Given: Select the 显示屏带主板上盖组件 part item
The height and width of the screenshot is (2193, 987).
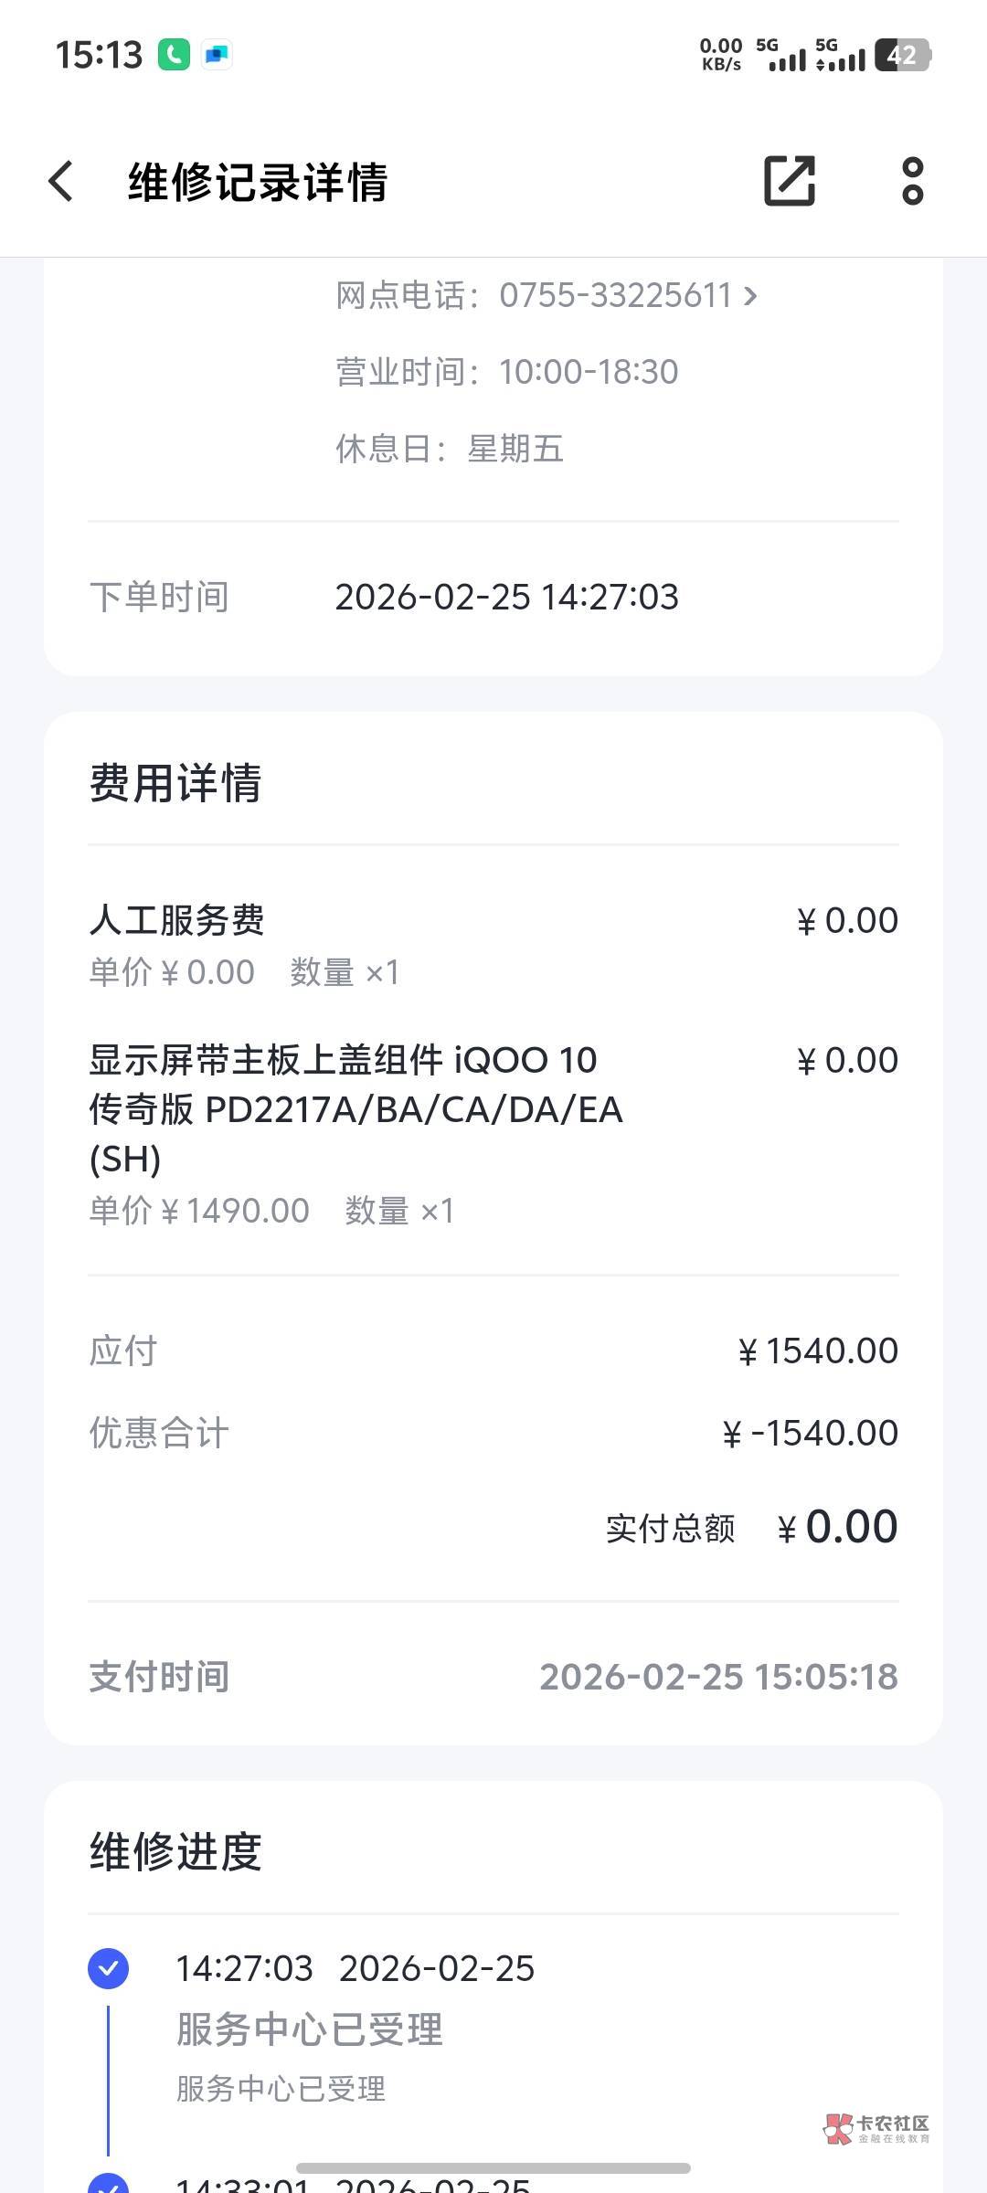Looking at the screenshot, I should tap(356, 1109).
